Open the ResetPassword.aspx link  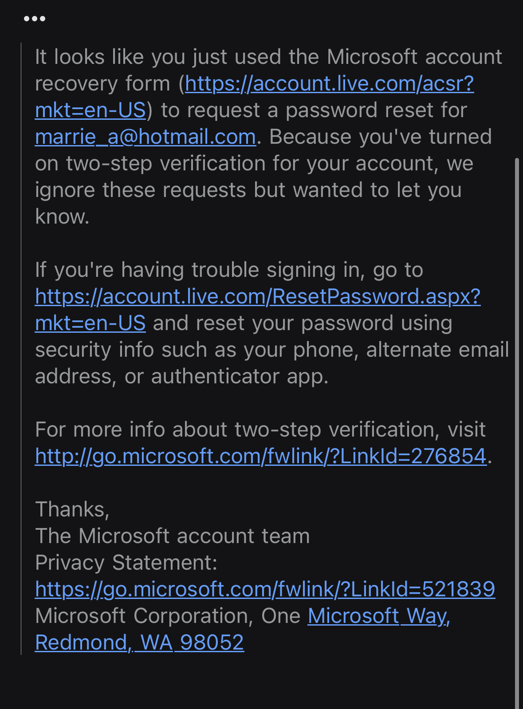pos(258,296)
